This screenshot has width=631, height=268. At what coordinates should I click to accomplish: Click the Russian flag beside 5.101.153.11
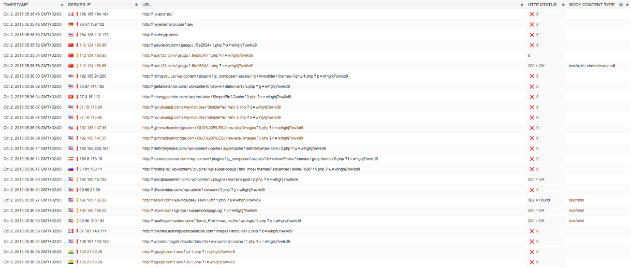tap(71, 169)
